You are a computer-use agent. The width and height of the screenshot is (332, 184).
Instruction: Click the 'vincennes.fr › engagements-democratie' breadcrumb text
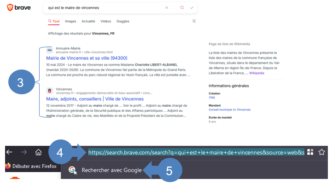(x=104, y=93)
